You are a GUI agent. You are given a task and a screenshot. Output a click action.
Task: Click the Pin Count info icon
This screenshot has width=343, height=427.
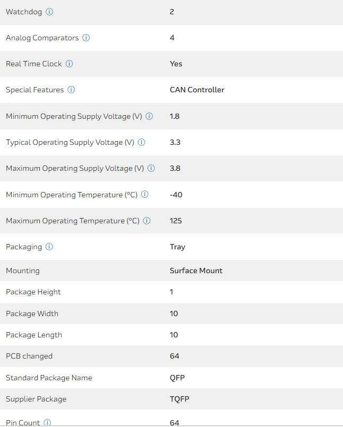click(47, 423)
